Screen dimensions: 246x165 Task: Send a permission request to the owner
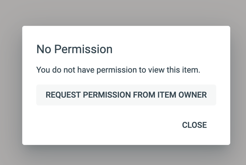tap(126, 95)
